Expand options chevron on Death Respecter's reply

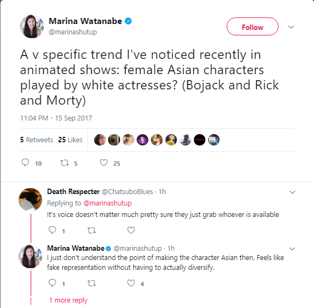pyautogui.click(x=292, y=192)
